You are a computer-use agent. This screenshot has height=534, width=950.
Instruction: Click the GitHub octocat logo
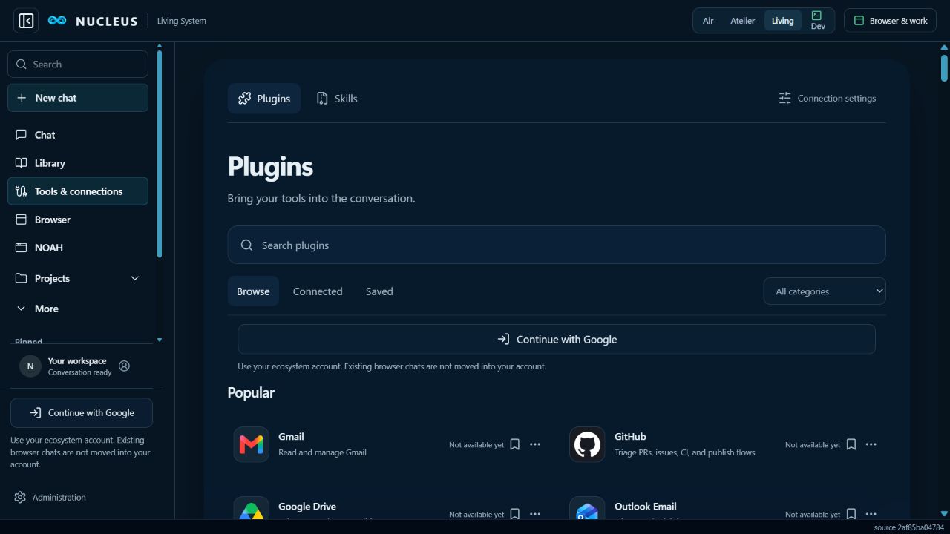pos(587,444)
